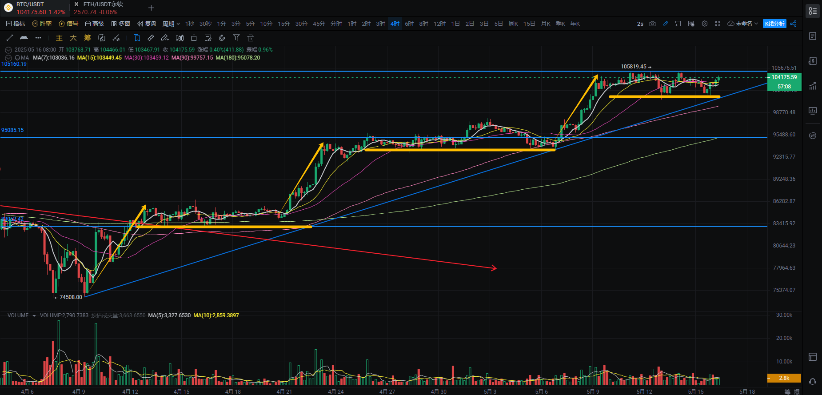Viewport: 822px width, 395px height.
Task: Click the hexagon chart settings icon
Action: [704, 24]
